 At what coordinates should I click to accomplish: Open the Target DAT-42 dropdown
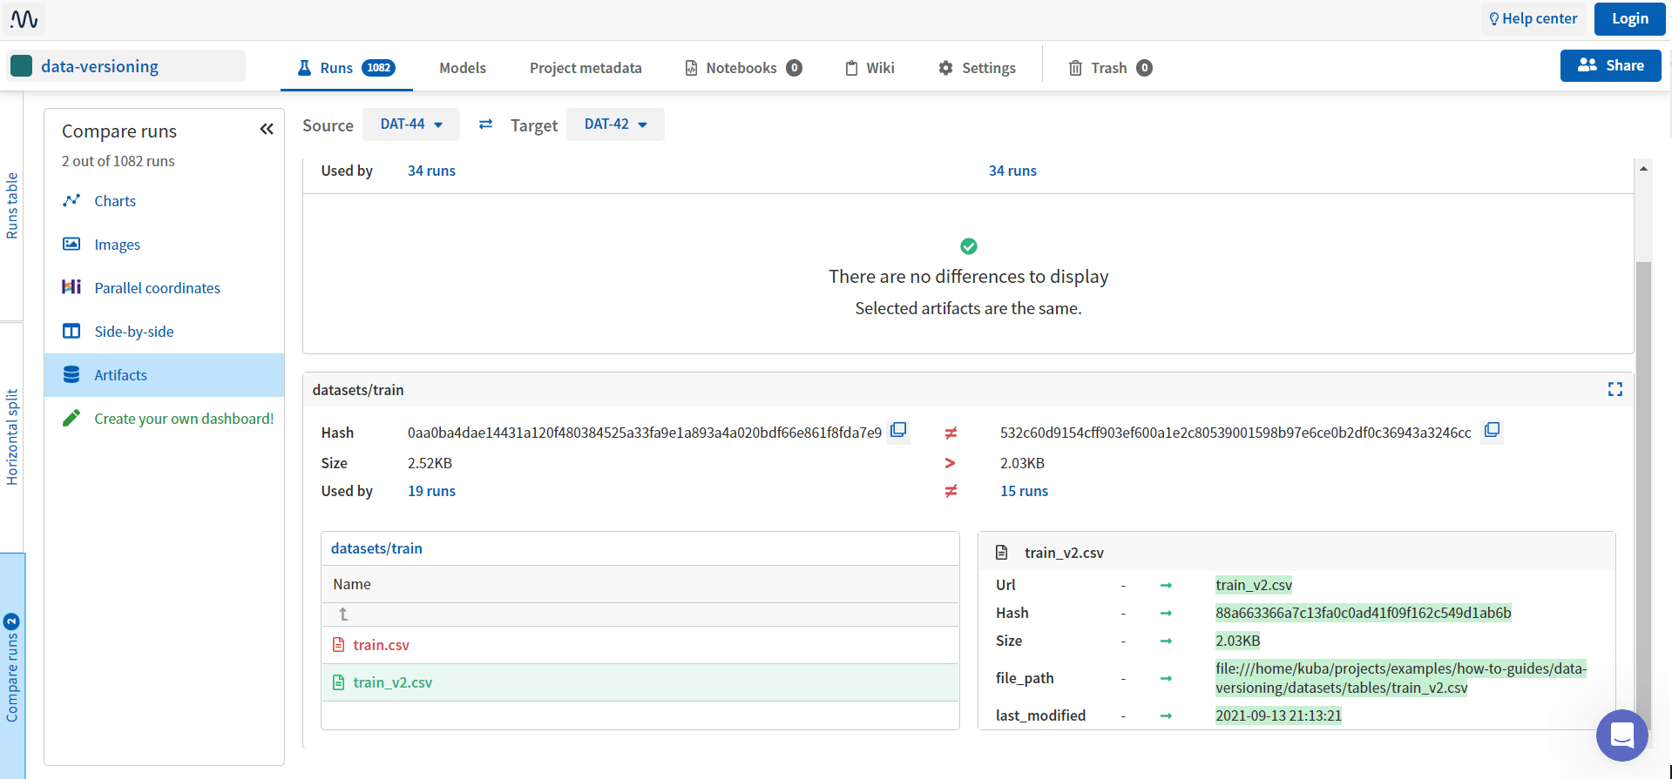click(615, 124)
